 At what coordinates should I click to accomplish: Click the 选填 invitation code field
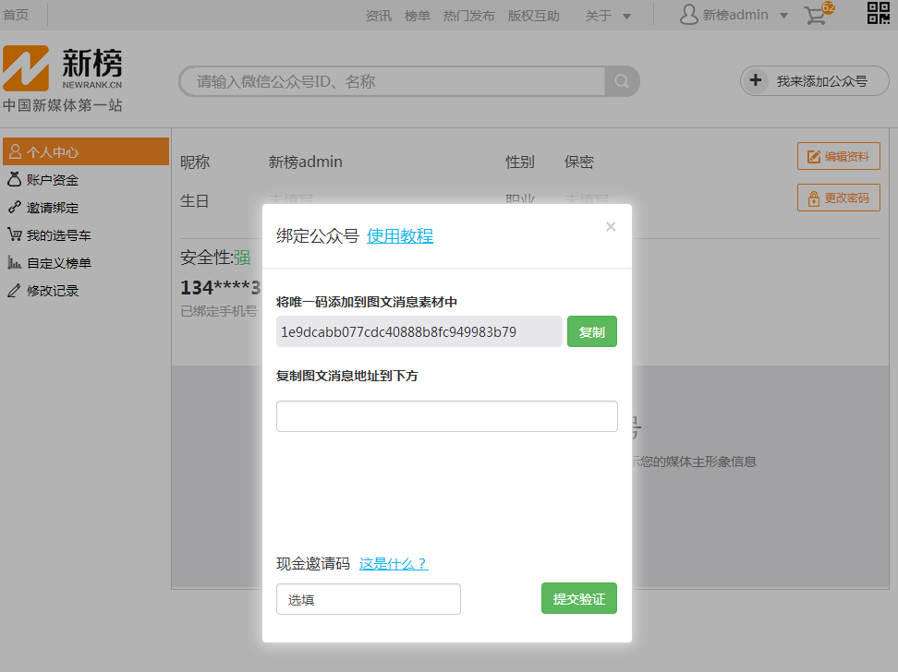(369, 599)
